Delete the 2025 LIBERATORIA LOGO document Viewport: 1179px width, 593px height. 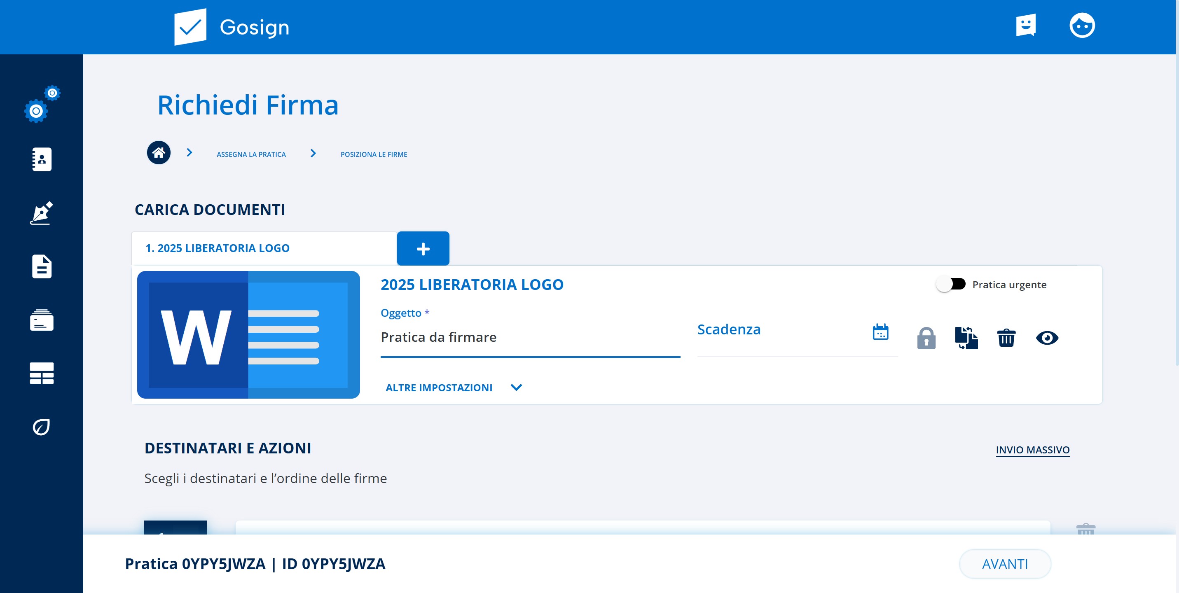click(x=1006, y=338)
